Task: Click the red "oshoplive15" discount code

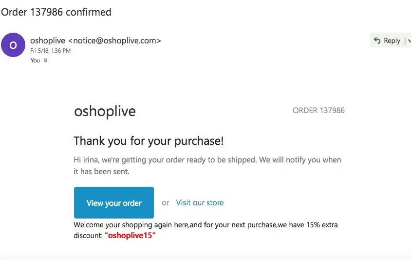Action: coord(130,235)
